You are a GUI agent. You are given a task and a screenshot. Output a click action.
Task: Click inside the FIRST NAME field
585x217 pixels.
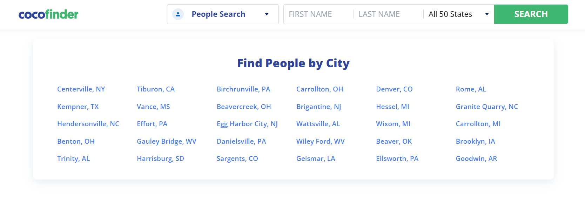coord(316,14)
